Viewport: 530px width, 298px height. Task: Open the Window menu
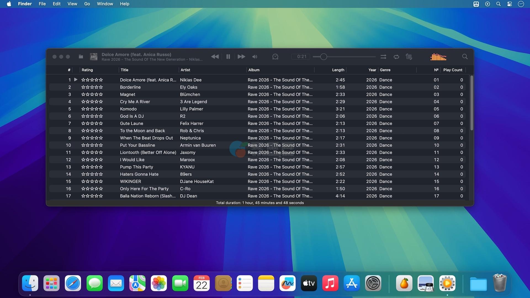coord(105,4)
